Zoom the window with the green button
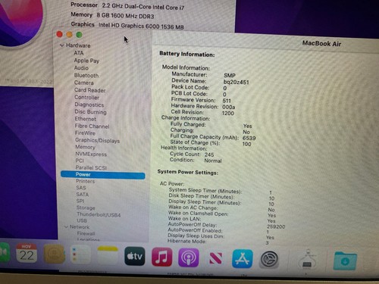379x284 pixels. [79, 35]
